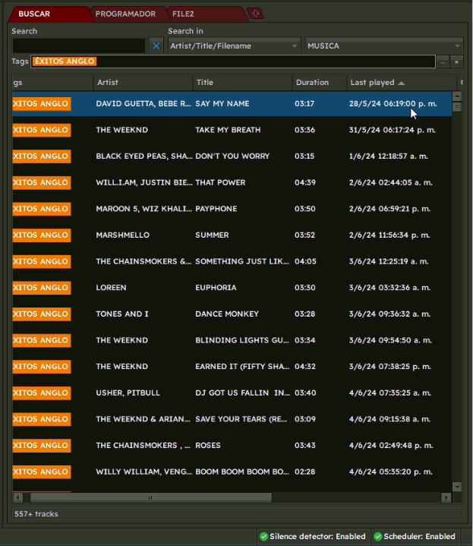Click the vertical scrollbar thumb

tap(457, 106)
